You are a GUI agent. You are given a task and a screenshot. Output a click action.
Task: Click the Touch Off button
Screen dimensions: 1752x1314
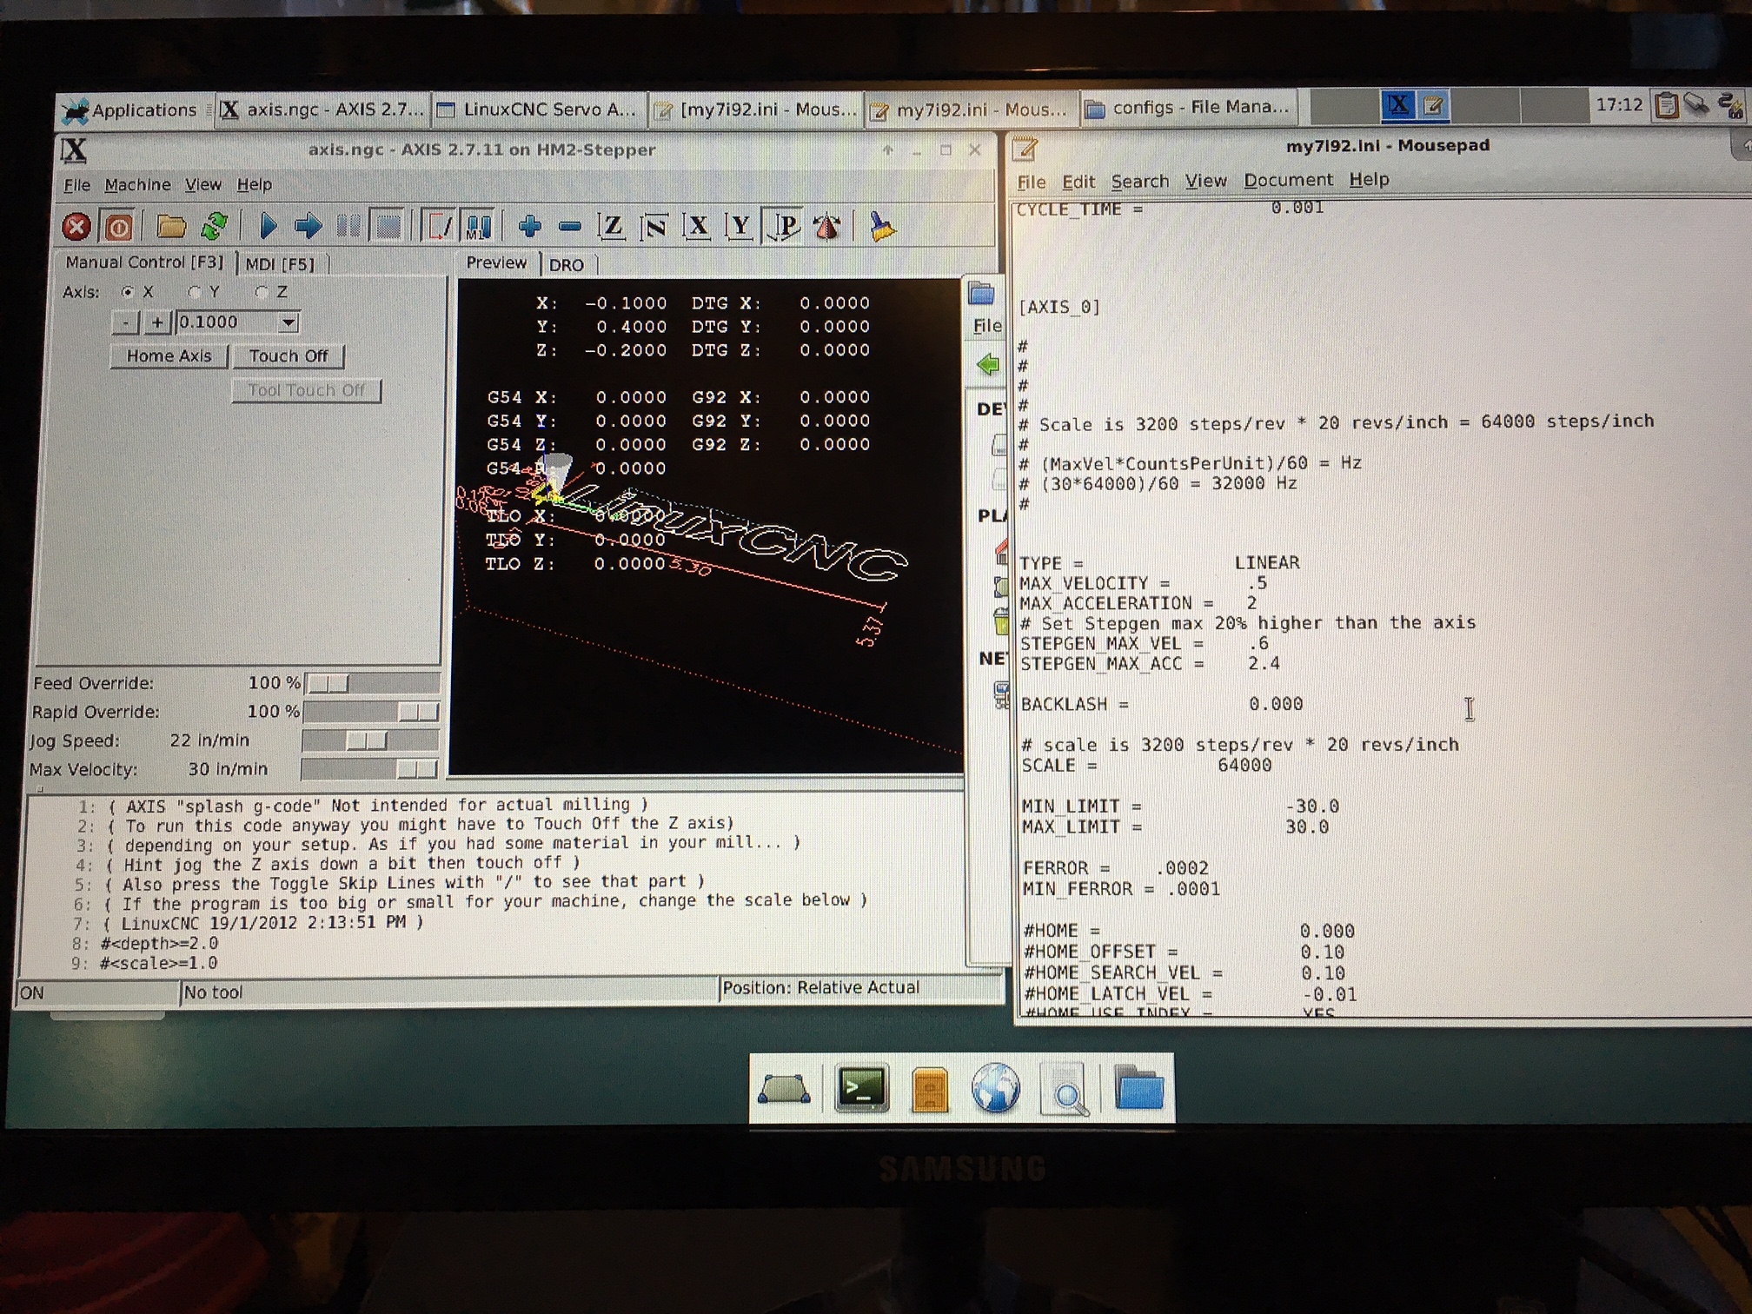289,356
